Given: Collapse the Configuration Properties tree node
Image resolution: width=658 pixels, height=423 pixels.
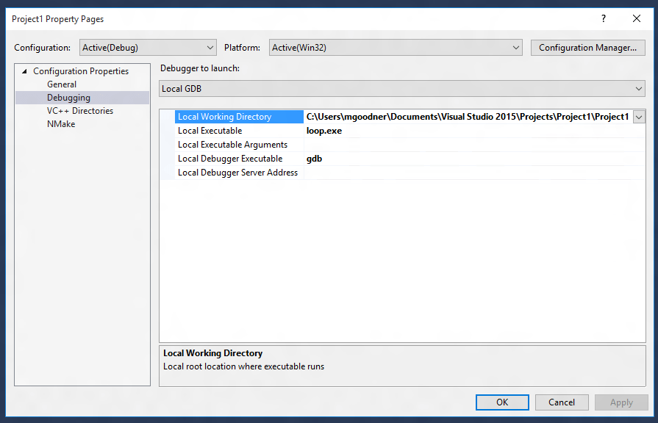Looking at the screenshot, I should pos(22,70).
